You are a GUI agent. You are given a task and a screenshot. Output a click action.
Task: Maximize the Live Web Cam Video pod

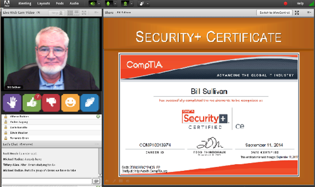84,13
